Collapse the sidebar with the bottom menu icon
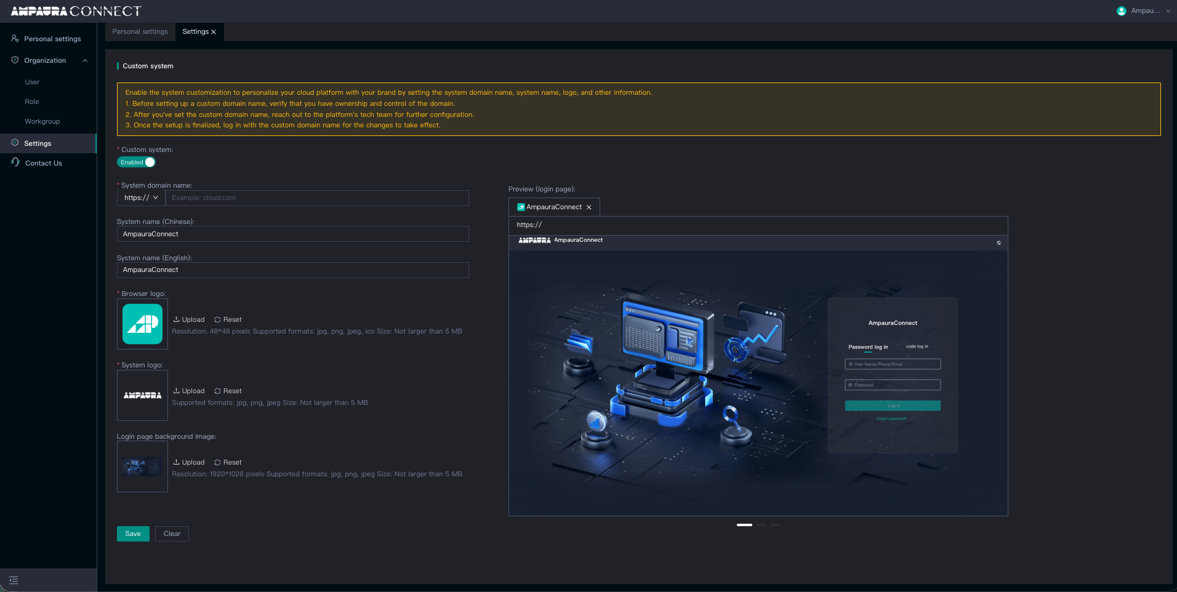The width and height of the screenshot is (1177, 592). point(14,580)
